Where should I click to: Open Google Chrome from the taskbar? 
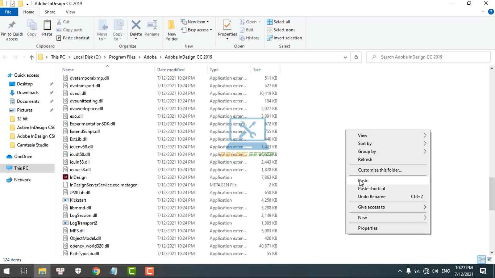(96, 271)
